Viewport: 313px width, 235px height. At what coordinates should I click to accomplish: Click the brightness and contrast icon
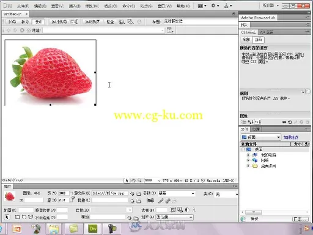tap(187, 210)
